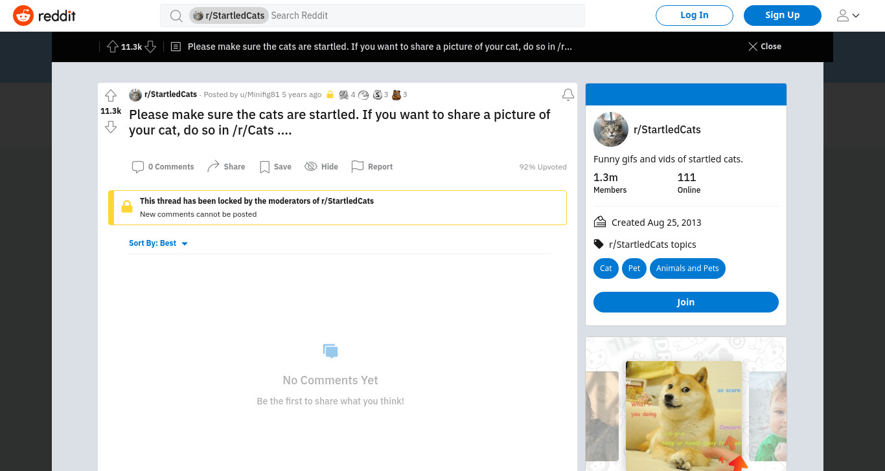Downvote the post from the top black bar
The image size is (885, 471).
(150, 47)
